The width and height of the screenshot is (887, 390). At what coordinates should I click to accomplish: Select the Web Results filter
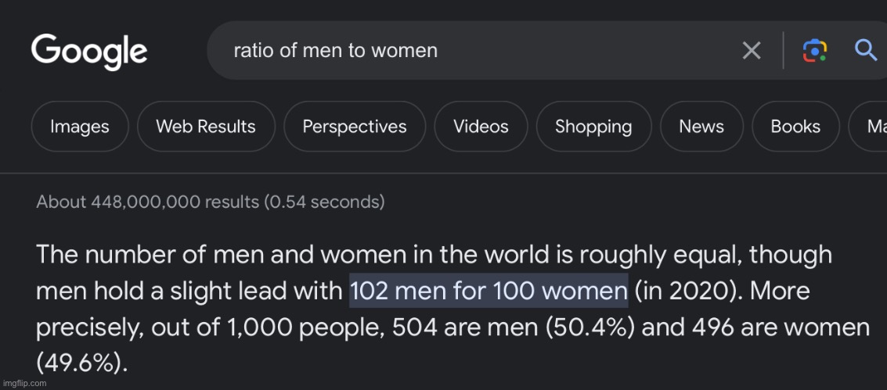click(206, 127)
